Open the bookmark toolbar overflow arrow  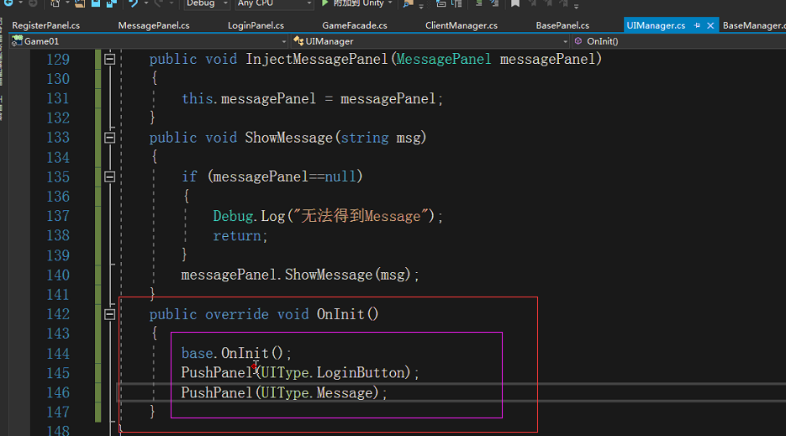(577, 7)
